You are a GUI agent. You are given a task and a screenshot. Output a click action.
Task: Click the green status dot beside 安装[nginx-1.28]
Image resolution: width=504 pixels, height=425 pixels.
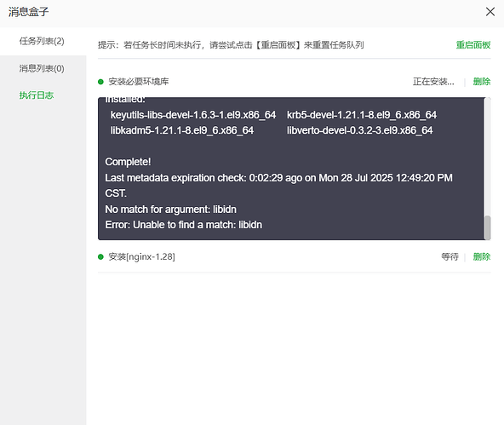tap(100, 256)
